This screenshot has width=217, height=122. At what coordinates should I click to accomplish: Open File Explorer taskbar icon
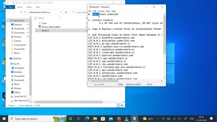coord(95,119)
